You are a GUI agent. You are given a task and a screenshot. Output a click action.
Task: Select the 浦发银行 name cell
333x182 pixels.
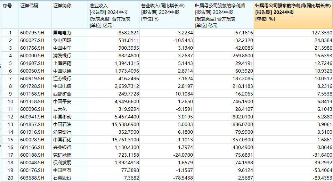coord(62,56)
